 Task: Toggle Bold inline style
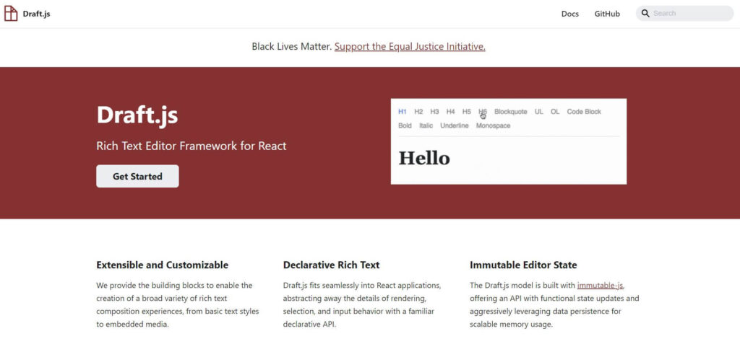click(x=405, y=126)
